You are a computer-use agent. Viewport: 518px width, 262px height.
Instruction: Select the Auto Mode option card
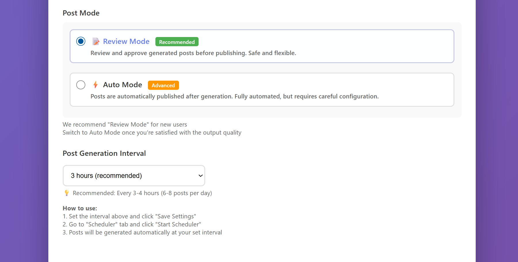point(262,90)
